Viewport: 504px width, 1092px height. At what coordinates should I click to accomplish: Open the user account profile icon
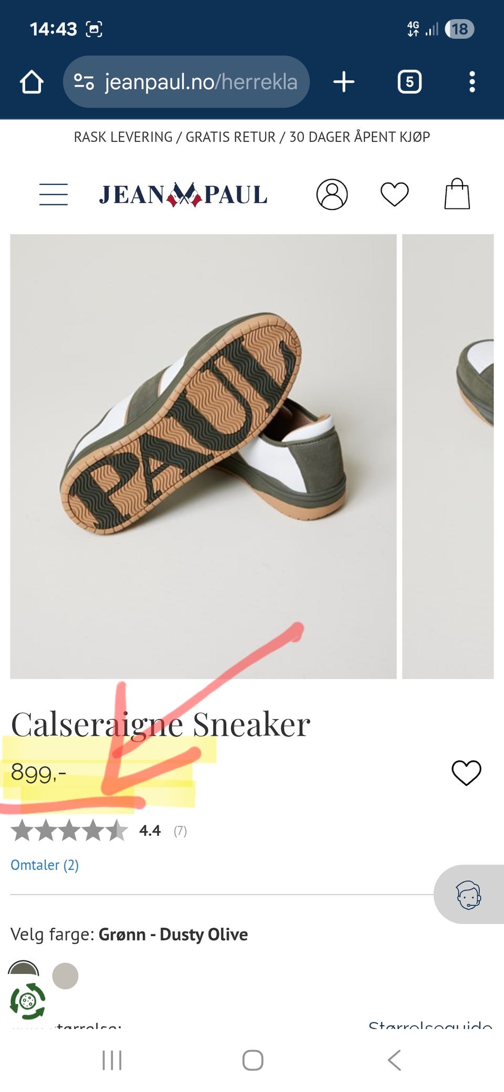(332, 194)
